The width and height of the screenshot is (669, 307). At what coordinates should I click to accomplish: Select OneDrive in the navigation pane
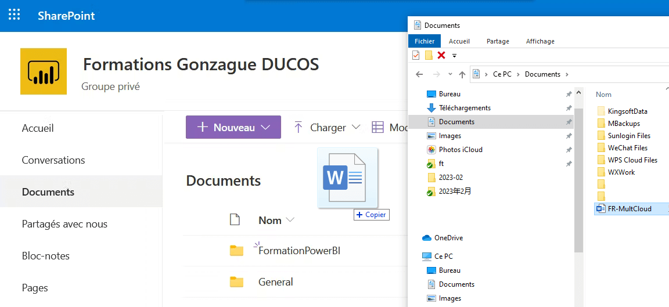pyautogui.click(x=448, y=238)
